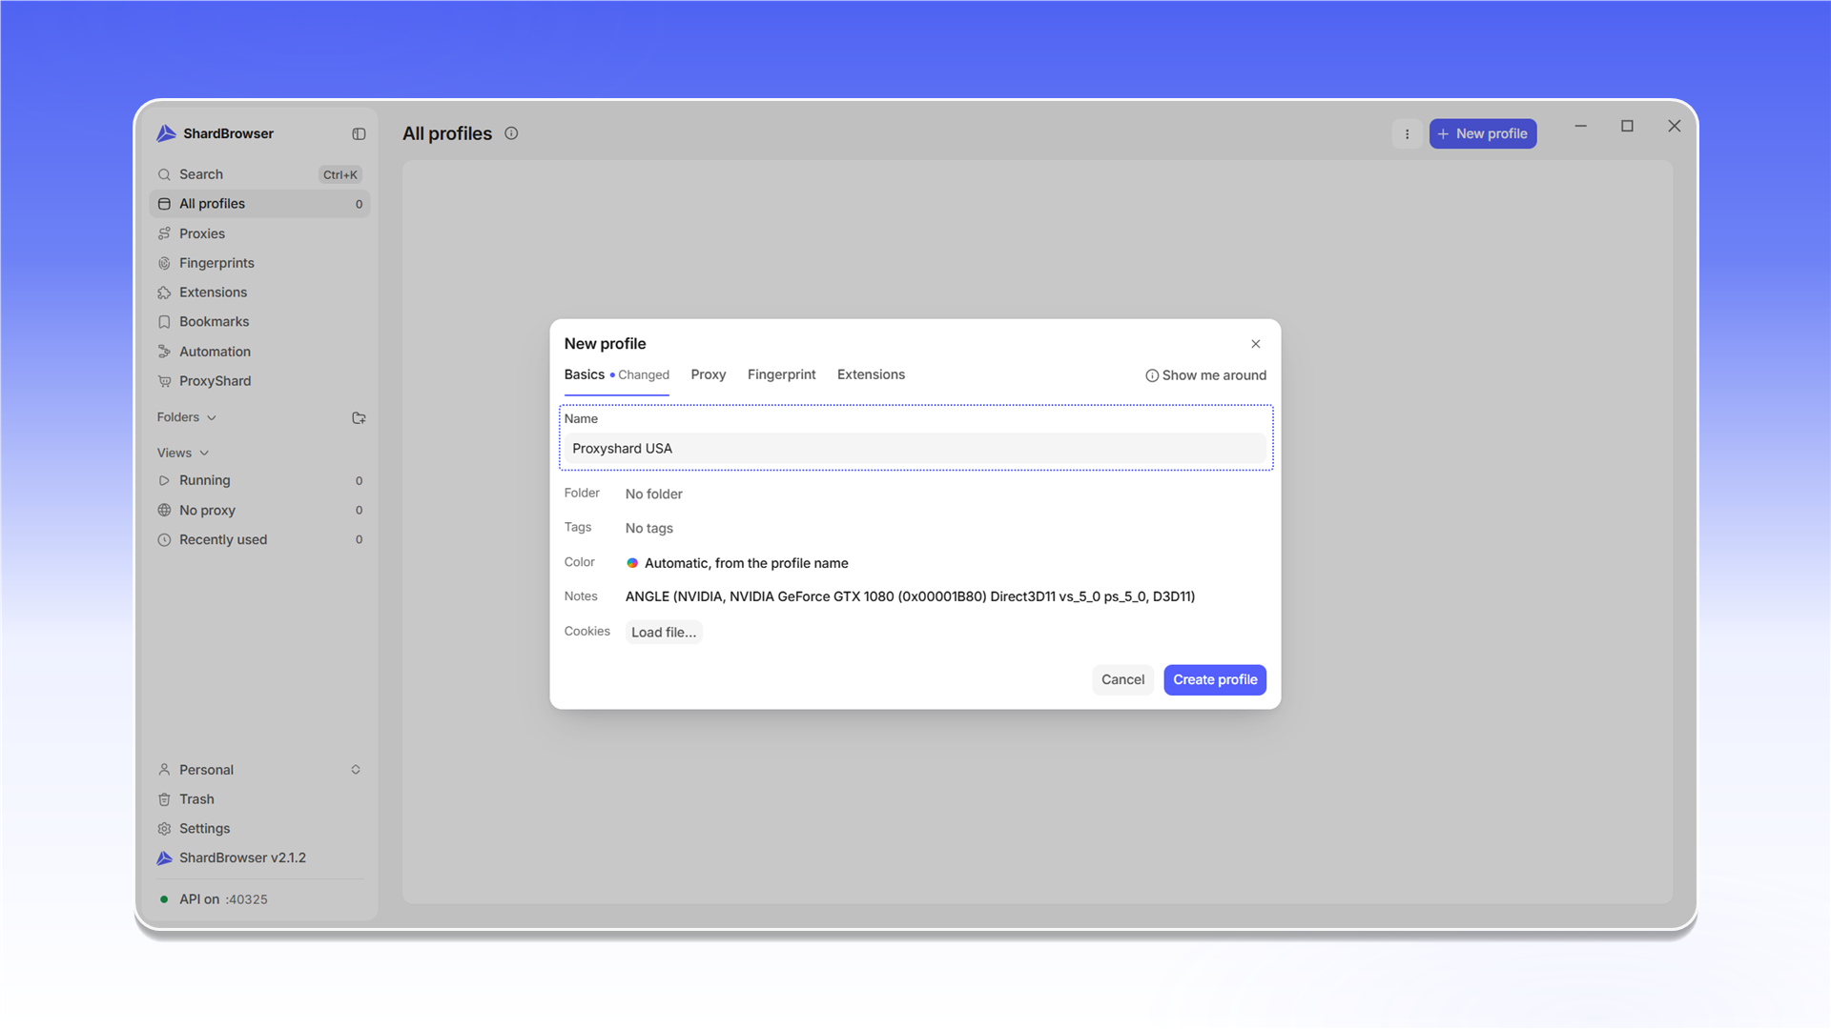The image size is (1831, 1029).
Task: Switch to the Proxy tab
Action: click(x=709, y=374)
